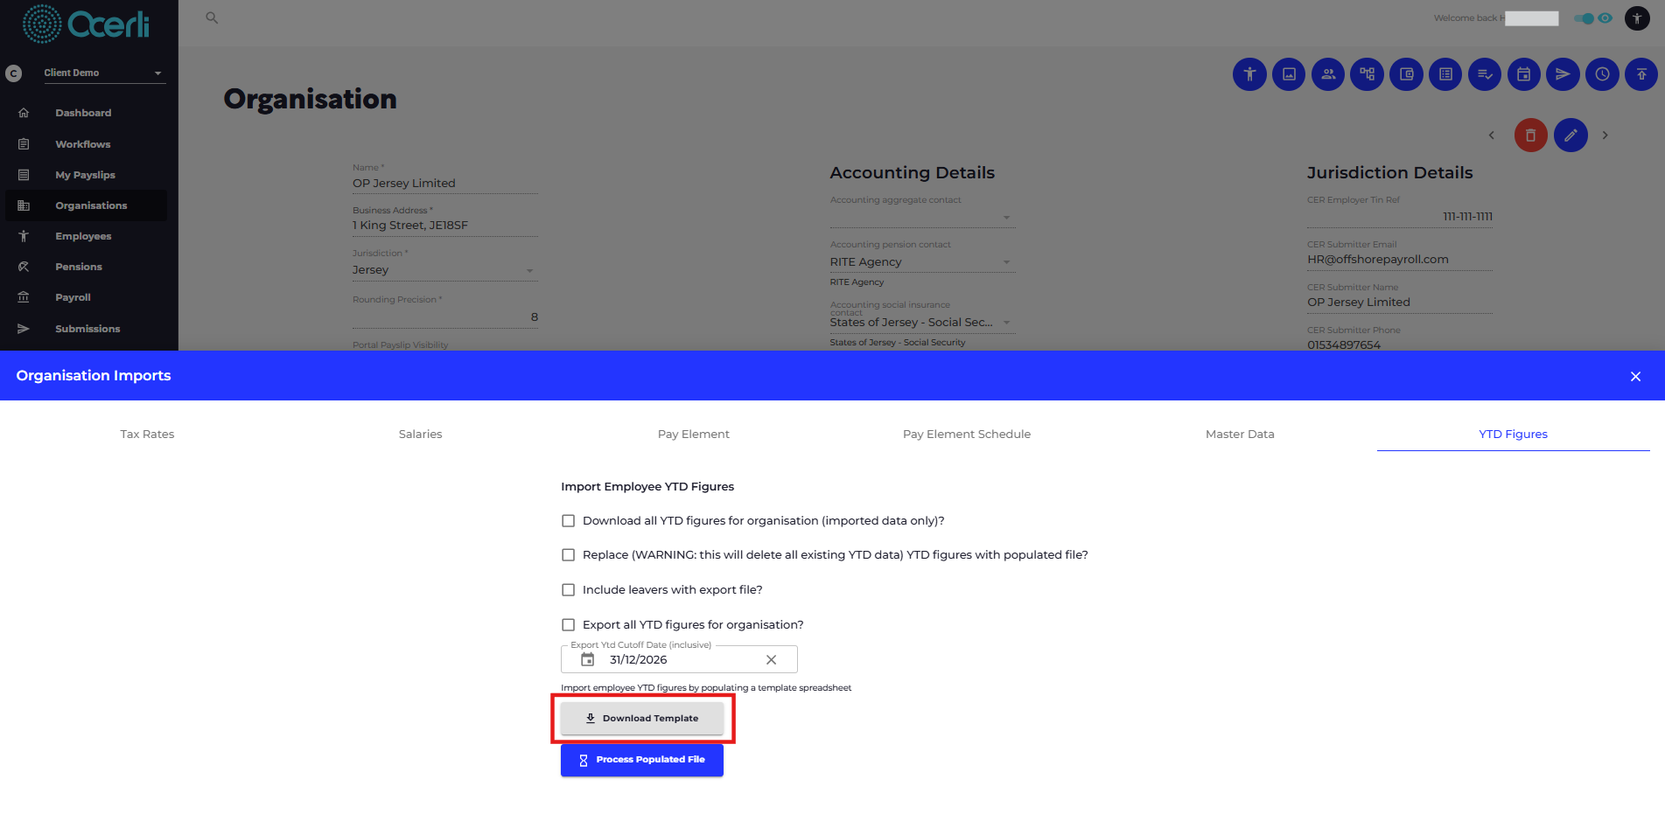
Task: Toggle the switch beside the eye icon
Action: pyautogui.click(x=1584, y=18)
